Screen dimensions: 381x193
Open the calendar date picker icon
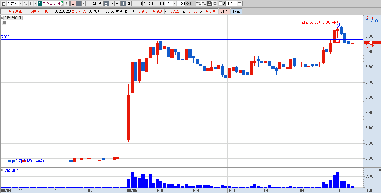(x=240, y=3)
